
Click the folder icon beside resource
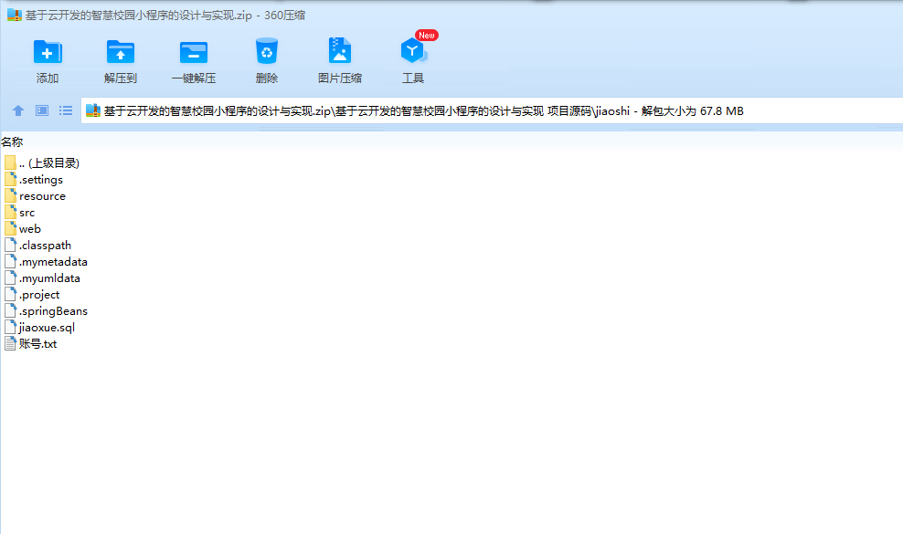[x=10, y=196]
